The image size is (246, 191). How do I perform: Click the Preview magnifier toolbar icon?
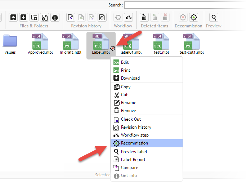coord(214,17)
